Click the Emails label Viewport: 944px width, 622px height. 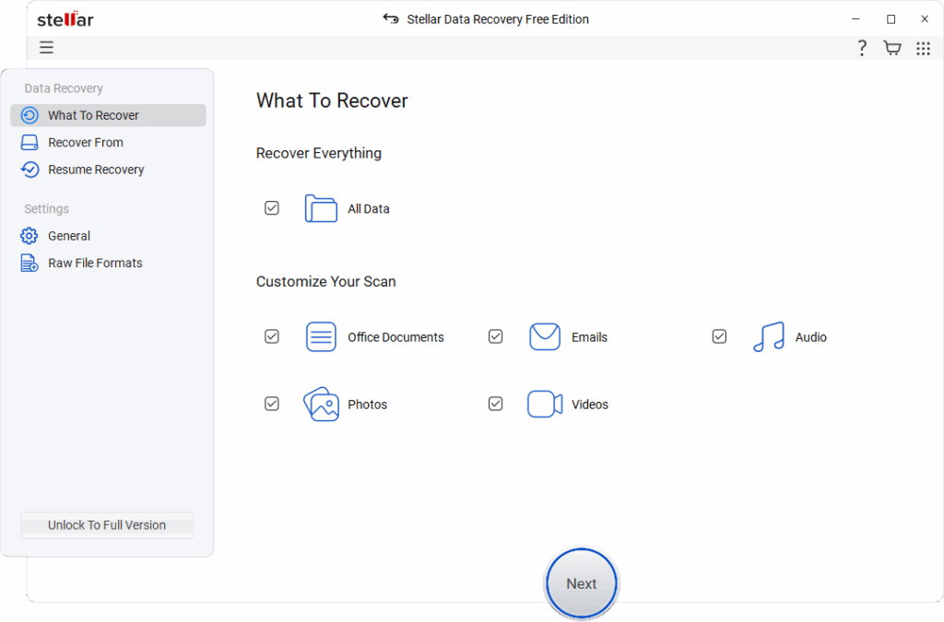click(589, 337)
